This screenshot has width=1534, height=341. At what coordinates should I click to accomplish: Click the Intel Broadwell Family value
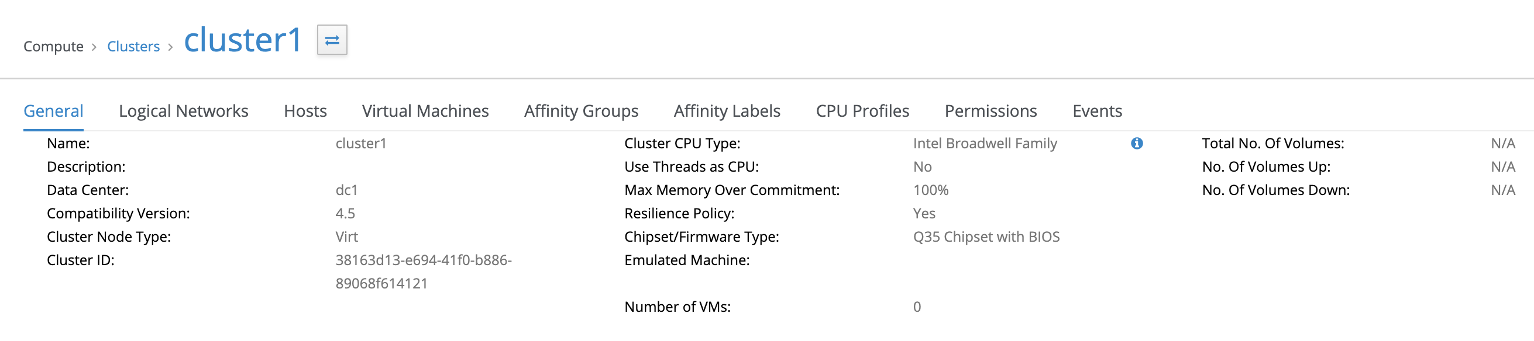click(985, 143)
